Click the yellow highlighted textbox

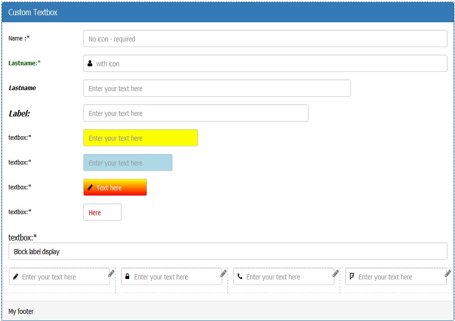click(x=140, y=137)
